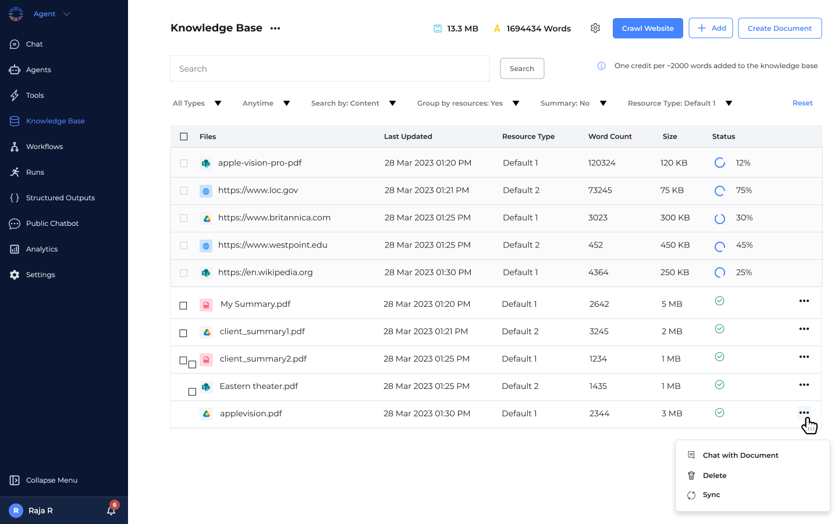838x524 pixels.
Task: Click the storage size 13.3 MB icon
Action: 438,29
